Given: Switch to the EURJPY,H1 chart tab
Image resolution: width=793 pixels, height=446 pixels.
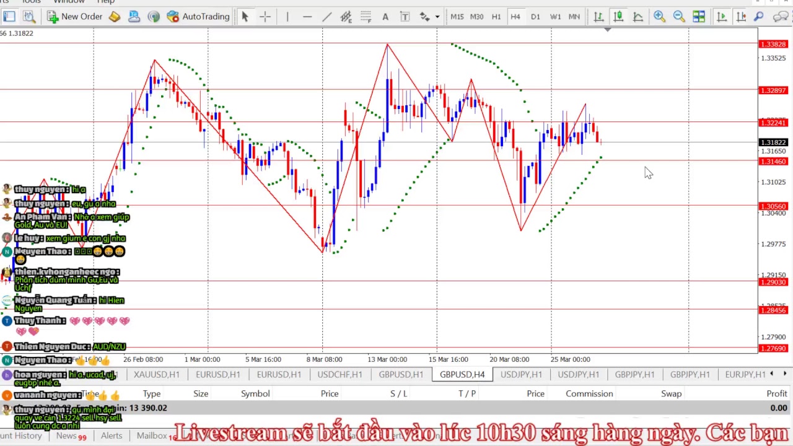Looking at the screenshot, I should [745, 374].
